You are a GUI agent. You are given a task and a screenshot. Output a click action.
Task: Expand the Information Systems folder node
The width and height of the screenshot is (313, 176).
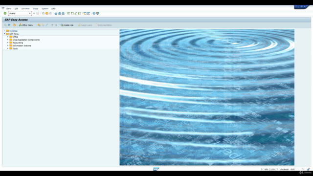click(x=8, y=45)
